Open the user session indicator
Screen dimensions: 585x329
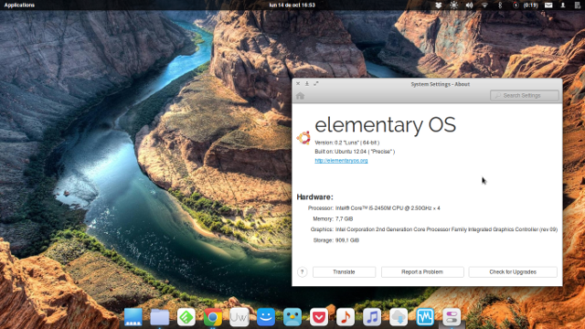(x=563, y=5)
